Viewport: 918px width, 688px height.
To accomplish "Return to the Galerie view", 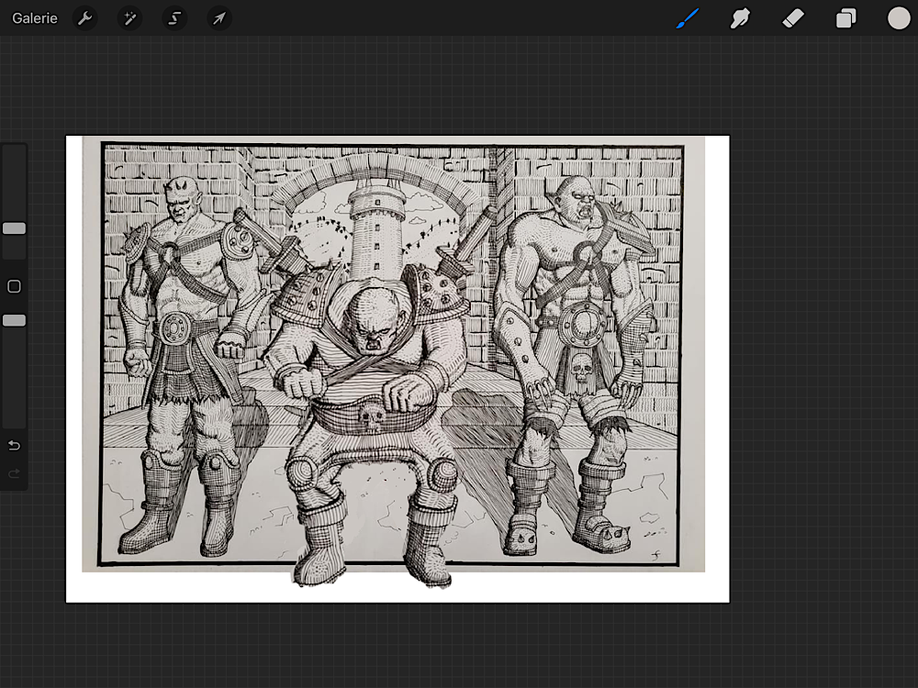I will click(x=35, y=18).
